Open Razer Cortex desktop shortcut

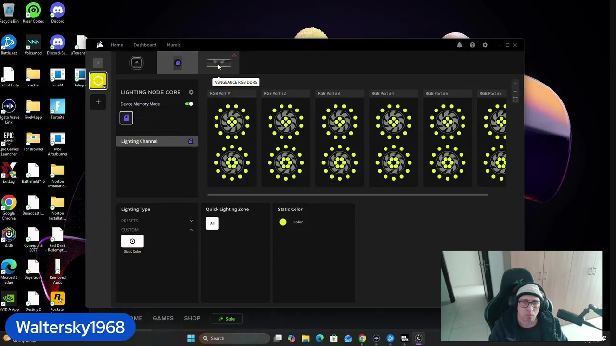coord(33,13)
